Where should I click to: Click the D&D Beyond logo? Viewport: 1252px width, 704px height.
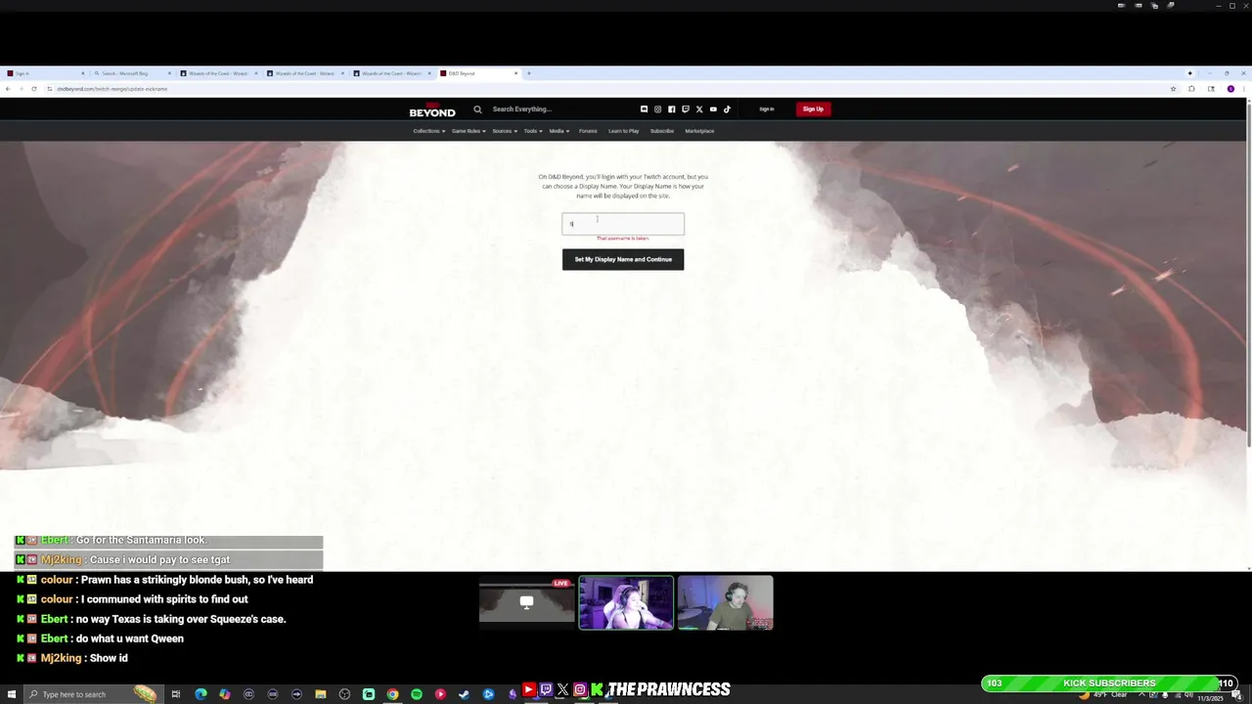[432, 110]
